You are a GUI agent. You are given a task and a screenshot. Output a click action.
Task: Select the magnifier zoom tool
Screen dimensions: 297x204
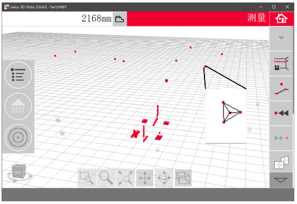click(106, 178)
